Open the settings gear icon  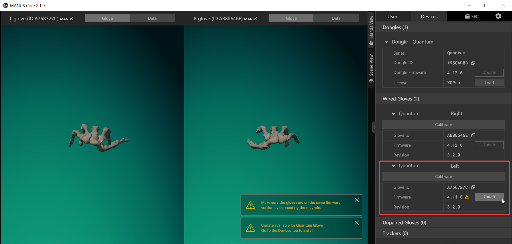(x=498, y=16)
